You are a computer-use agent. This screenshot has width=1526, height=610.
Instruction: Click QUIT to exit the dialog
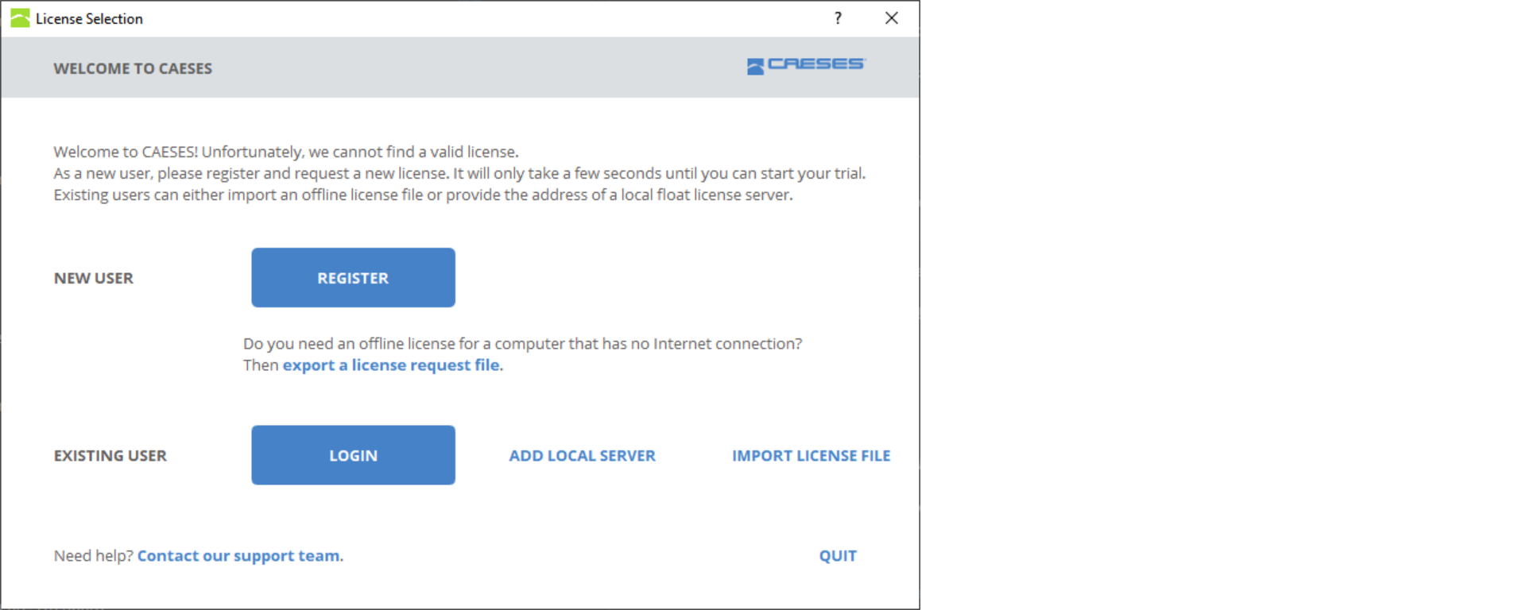[838, 556]
